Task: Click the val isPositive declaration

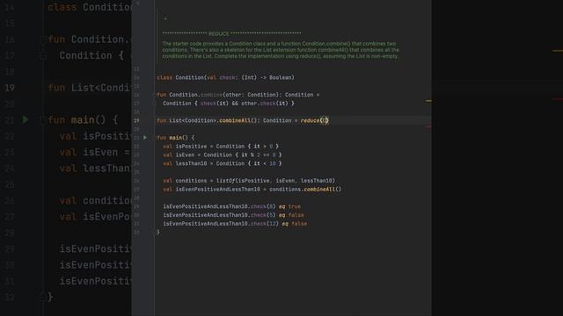Action: [x=221, y=147]
